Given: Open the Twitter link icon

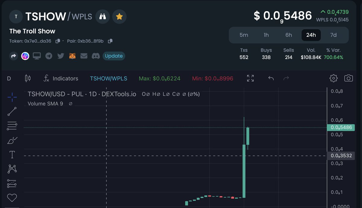Looking at the screenshot, I should pos(61,56).
